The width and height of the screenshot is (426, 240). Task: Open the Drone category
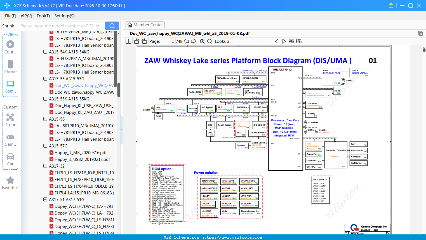click(10, 120)
